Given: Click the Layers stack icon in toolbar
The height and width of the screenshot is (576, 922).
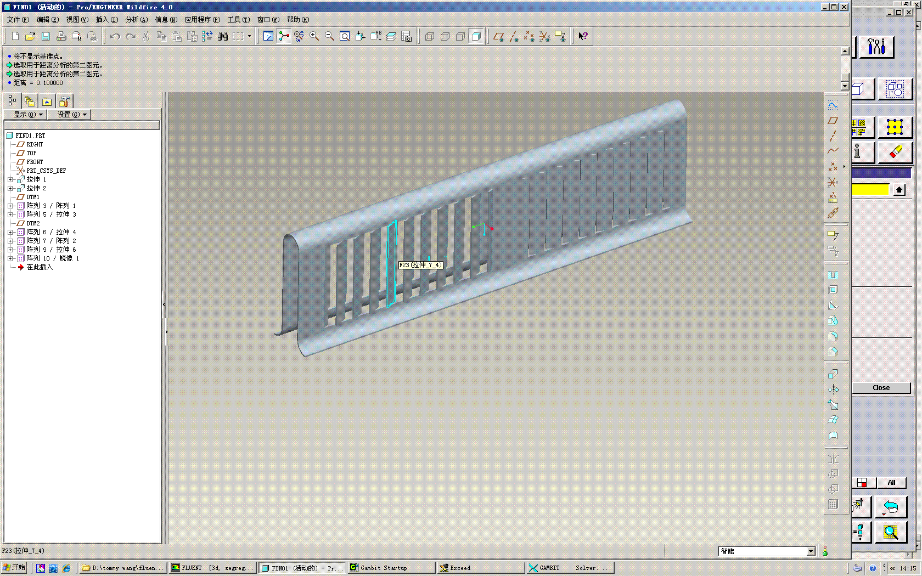Looking at the screenshot, I should pyautogui.click(x=391, y=36).
